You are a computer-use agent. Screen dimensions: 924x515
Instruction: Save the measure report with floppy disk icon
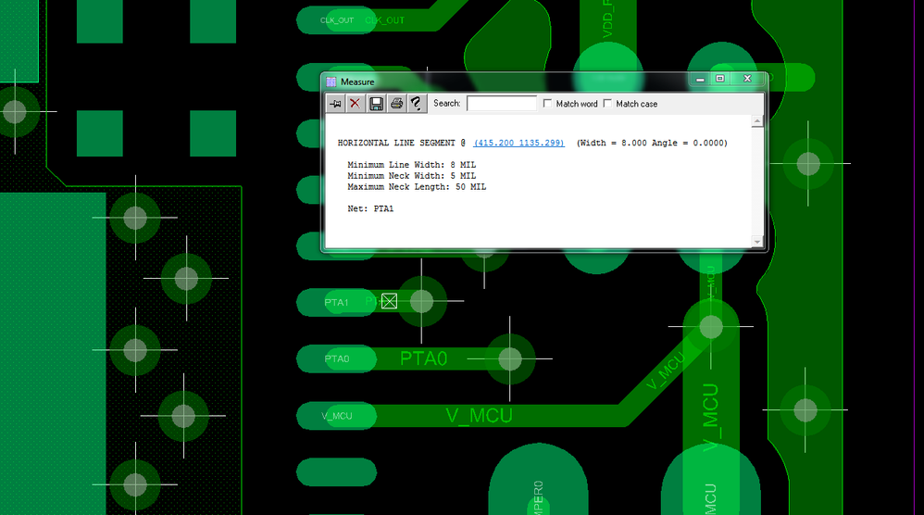point(376,104)
